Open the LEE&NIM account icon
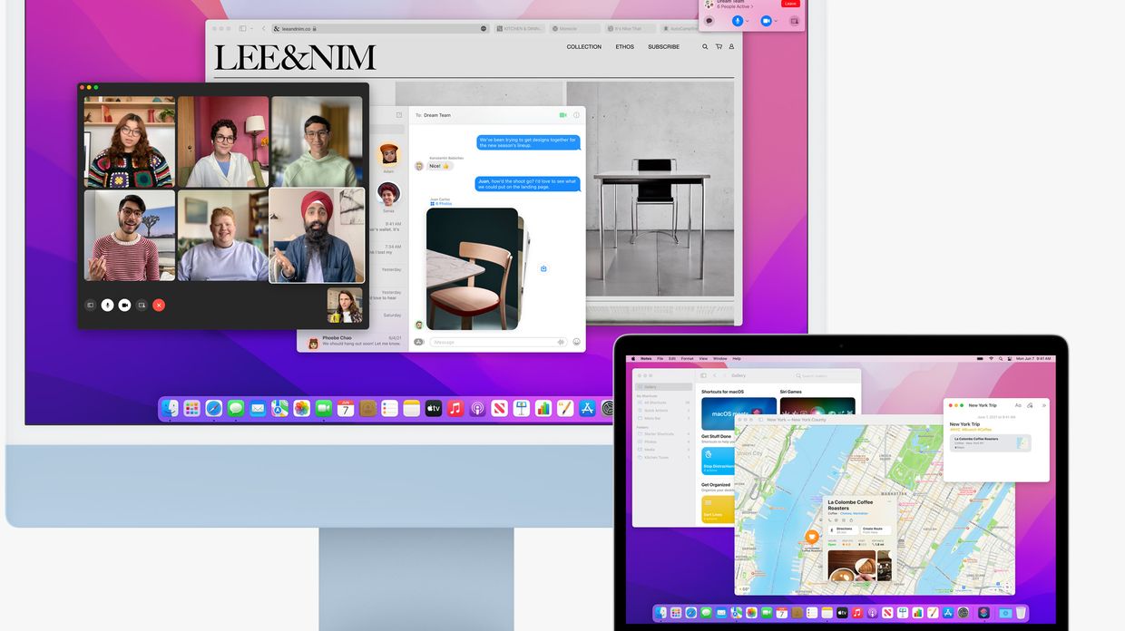Viewport: 1125px width, 631px height. [731, 46]
